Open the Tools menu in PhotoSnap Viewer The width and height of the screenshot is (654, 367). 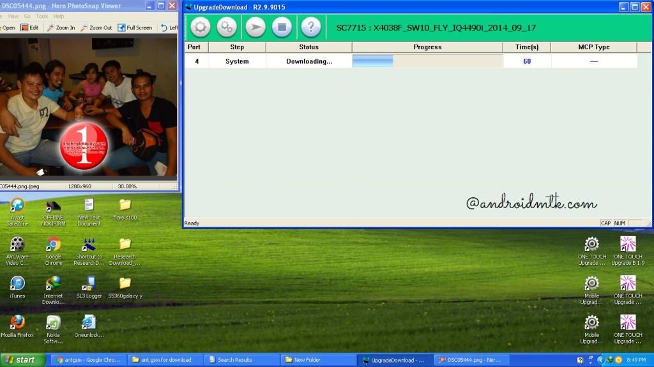(42, 17)
